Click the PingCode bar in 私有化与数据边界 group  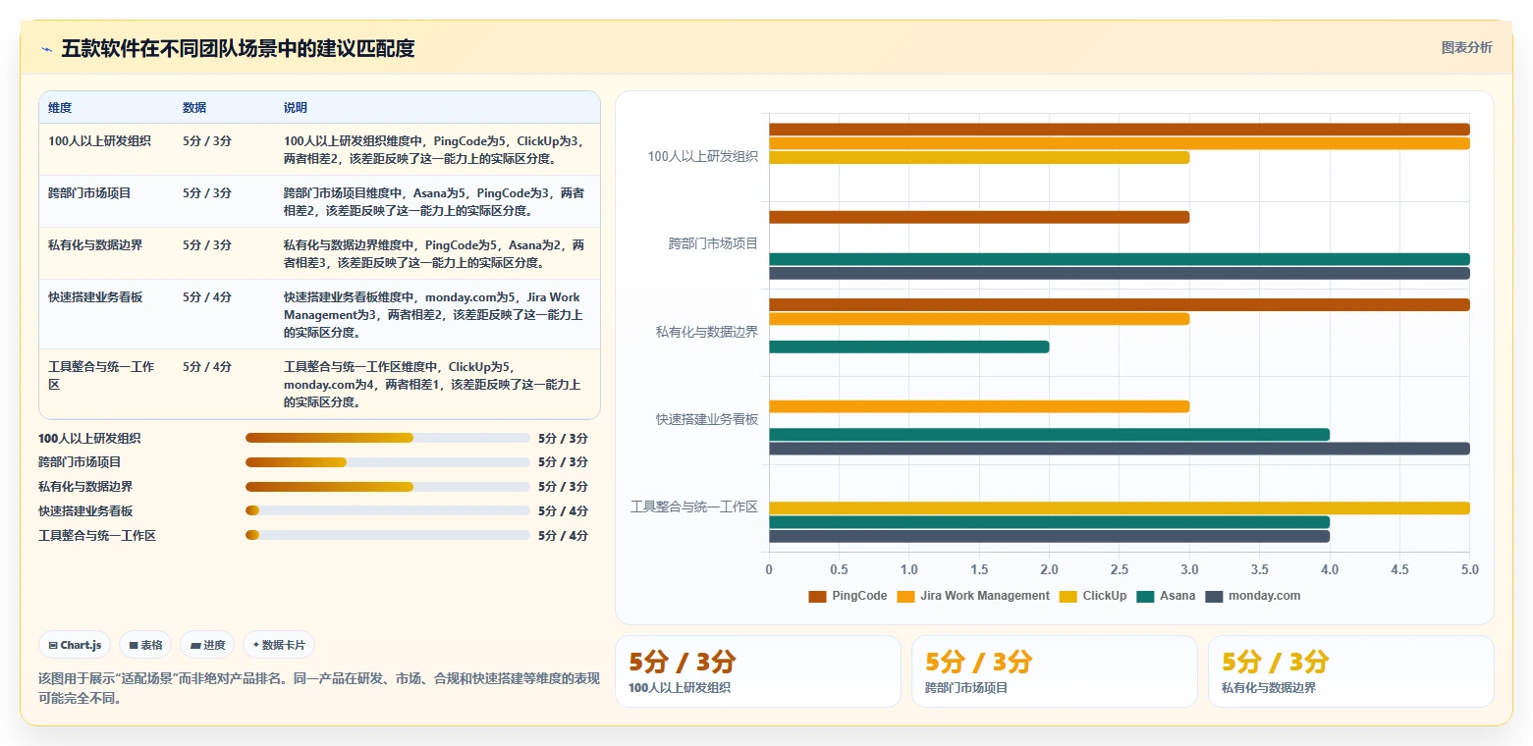[1119, 304]
